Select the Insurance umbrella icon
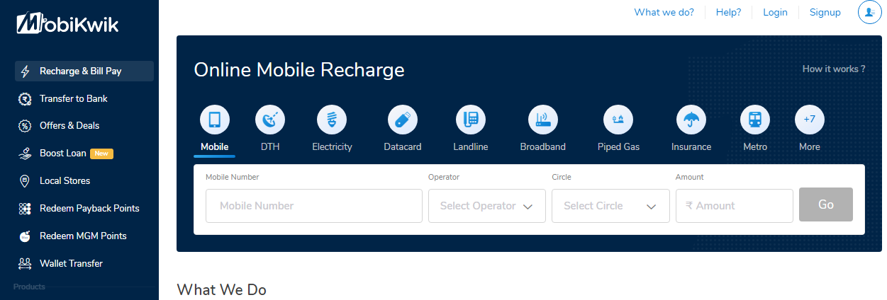Image resolution: width=887 pixels, height=300 pixels. (691, 120)
